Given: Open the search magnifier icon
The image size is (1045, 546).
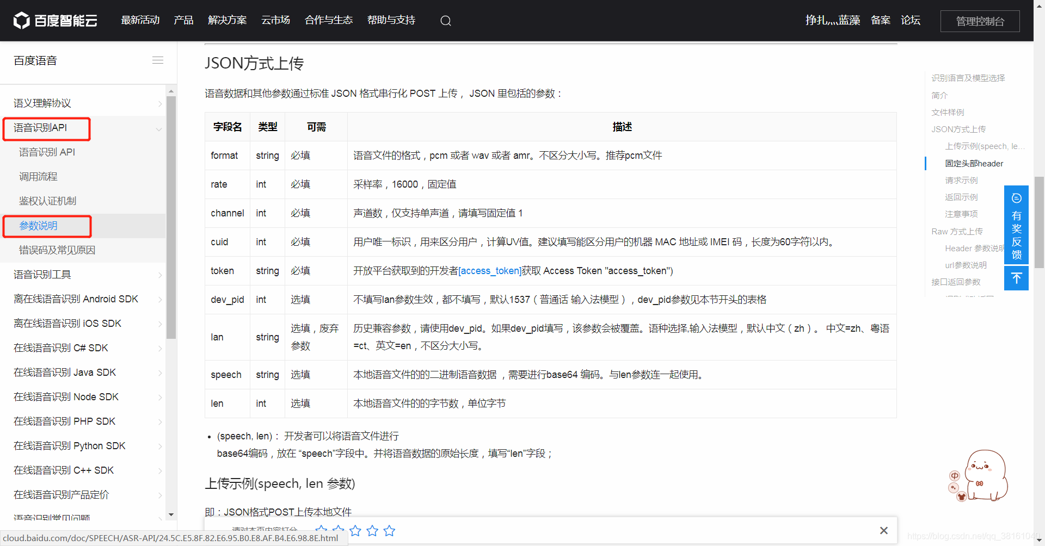Looking at the screenshot, I should point(445,21).
